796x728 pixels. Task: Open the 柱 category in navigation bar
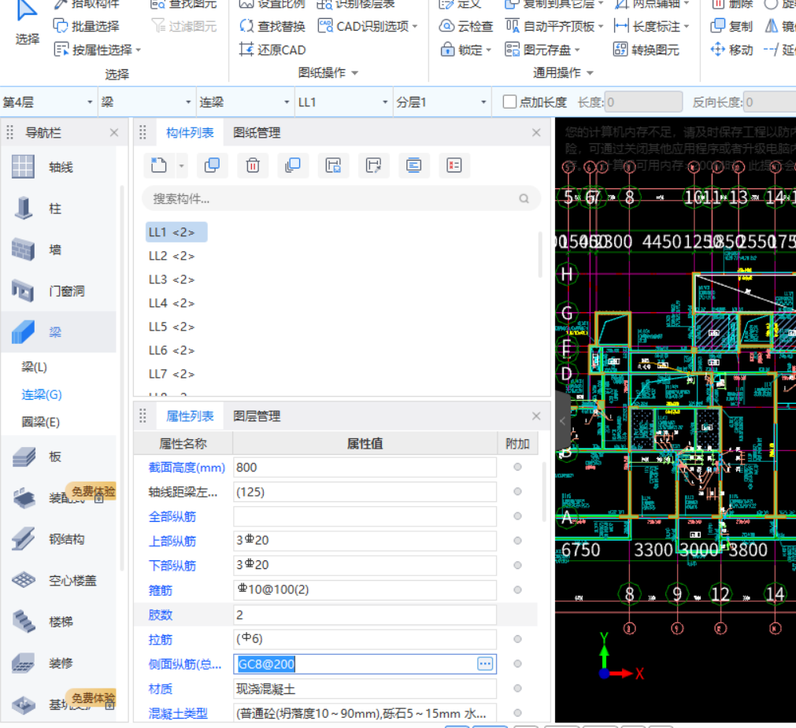pyautogui.click(x=55, y=209)
